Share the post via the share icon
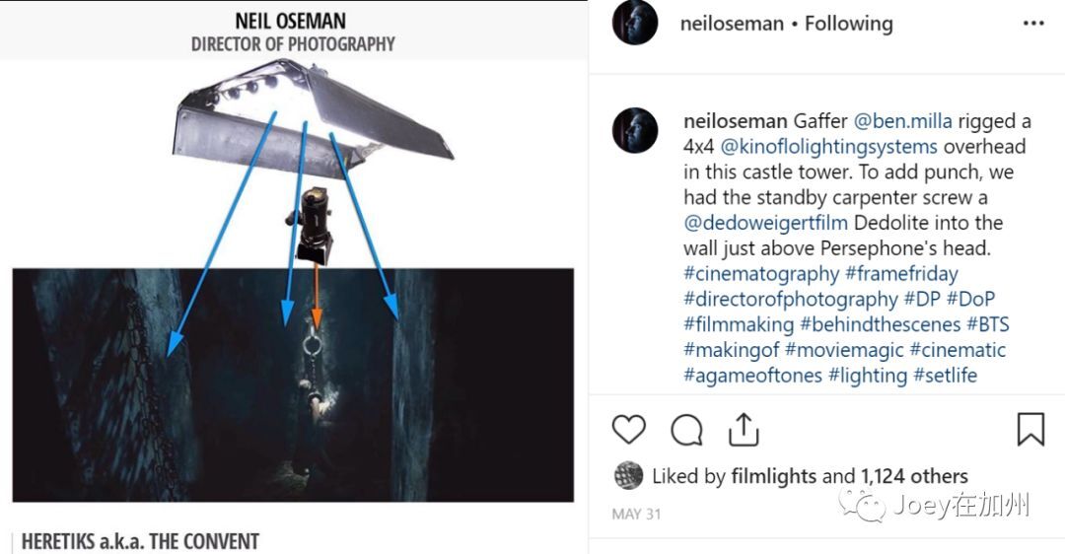Screen dimensions: 1065x554 744,430
